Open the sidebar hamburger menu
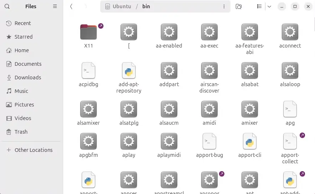Viewport: 315px width, 194px height. [x=55, y=6]
